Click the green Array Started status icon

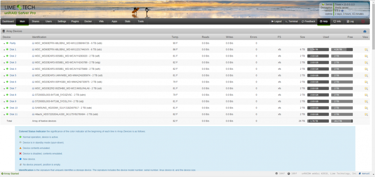tap(2, 174)
